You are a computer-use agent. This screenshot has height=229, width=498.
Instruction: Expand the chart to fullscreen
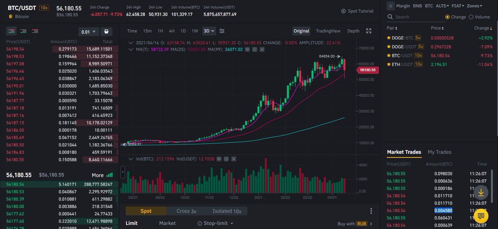pos(369,31)
